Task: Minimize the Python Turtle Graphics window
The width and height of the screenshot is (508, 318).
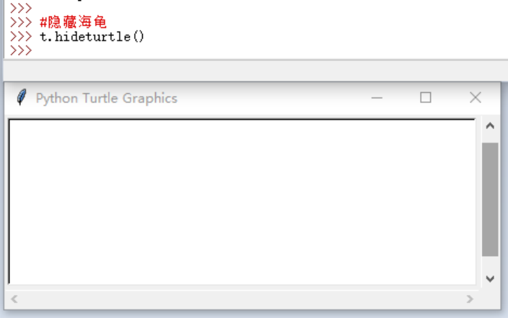Action: tap(377, 98)
